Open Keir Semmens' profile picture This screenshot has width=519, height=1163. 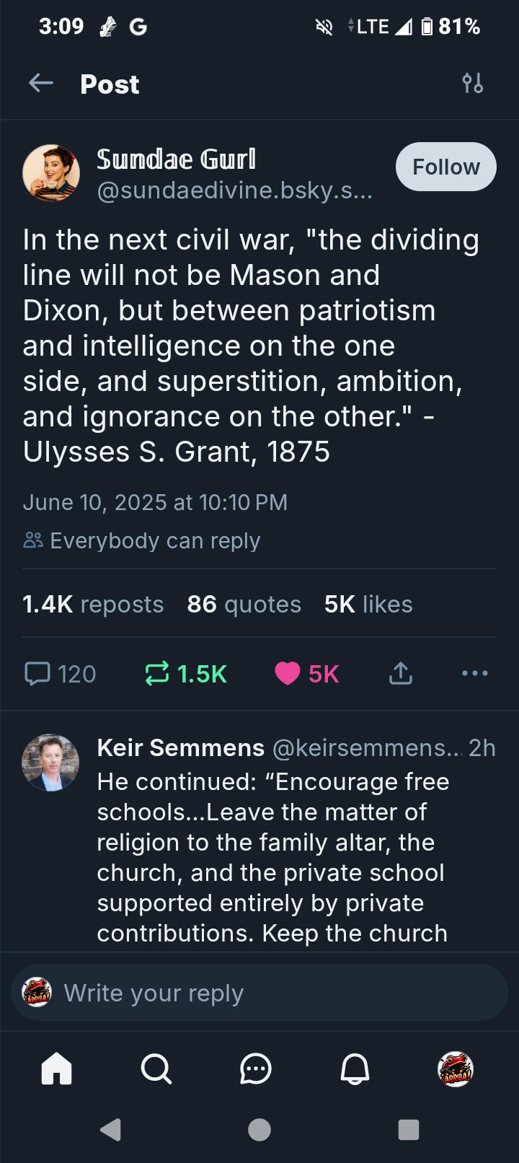click(x=50, y=763)
